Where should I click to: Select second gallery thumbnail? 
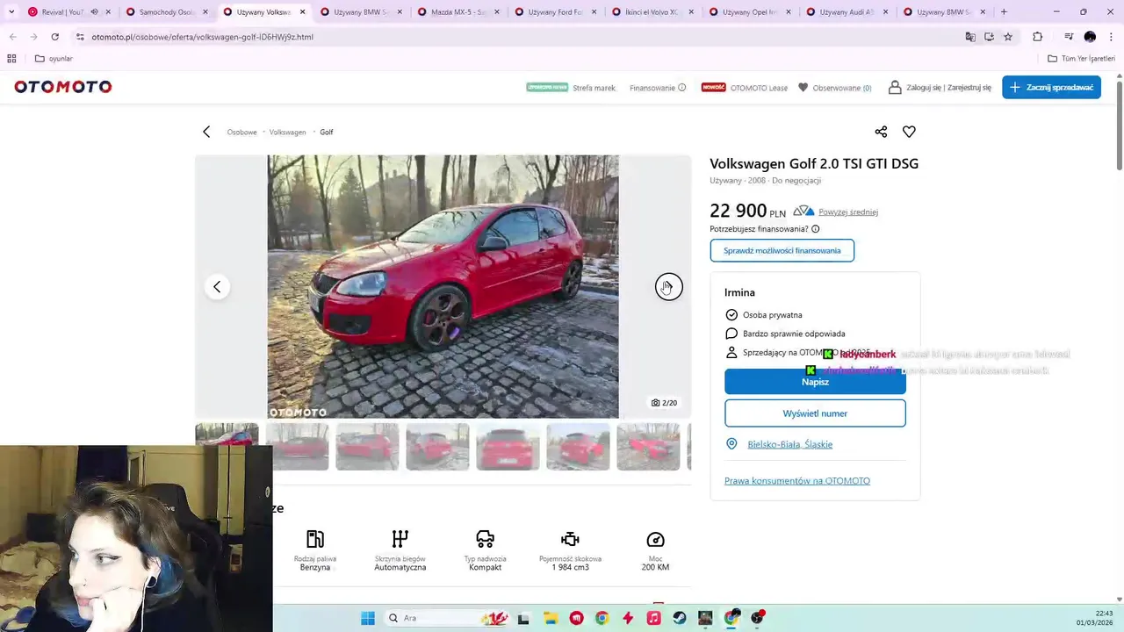pyautogui.click(x=298, y=447)
